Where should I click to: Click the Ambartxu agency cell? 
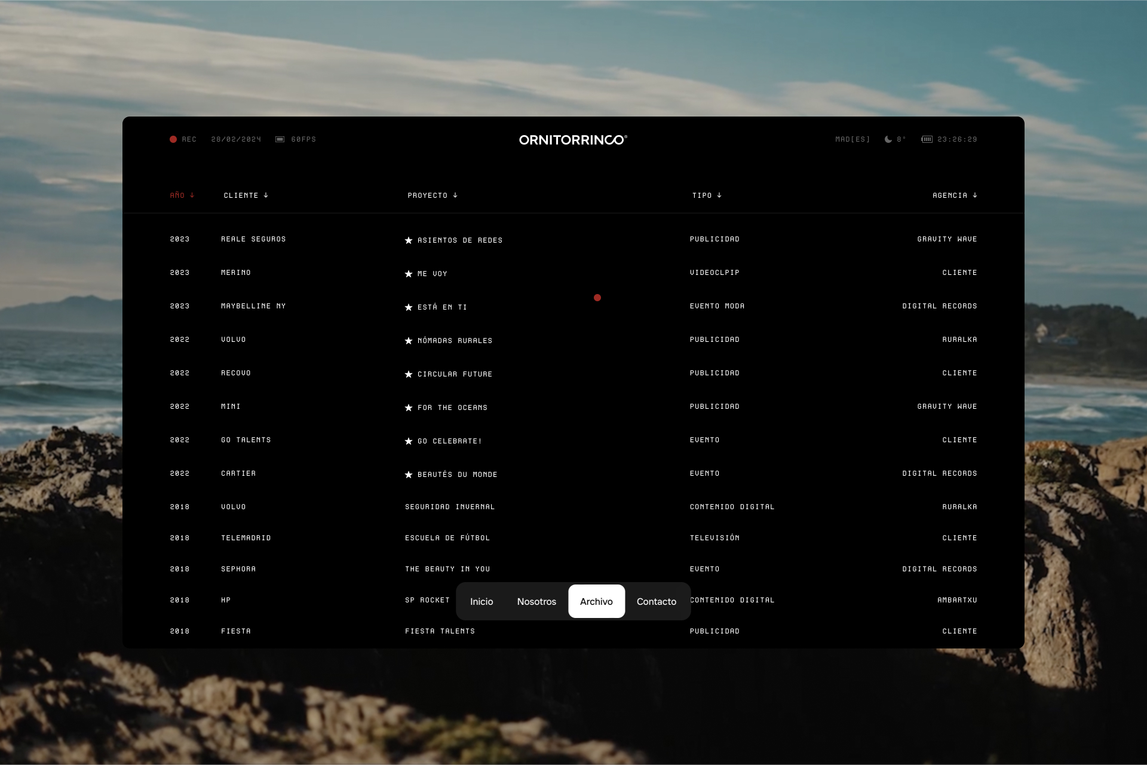point(957,600)
